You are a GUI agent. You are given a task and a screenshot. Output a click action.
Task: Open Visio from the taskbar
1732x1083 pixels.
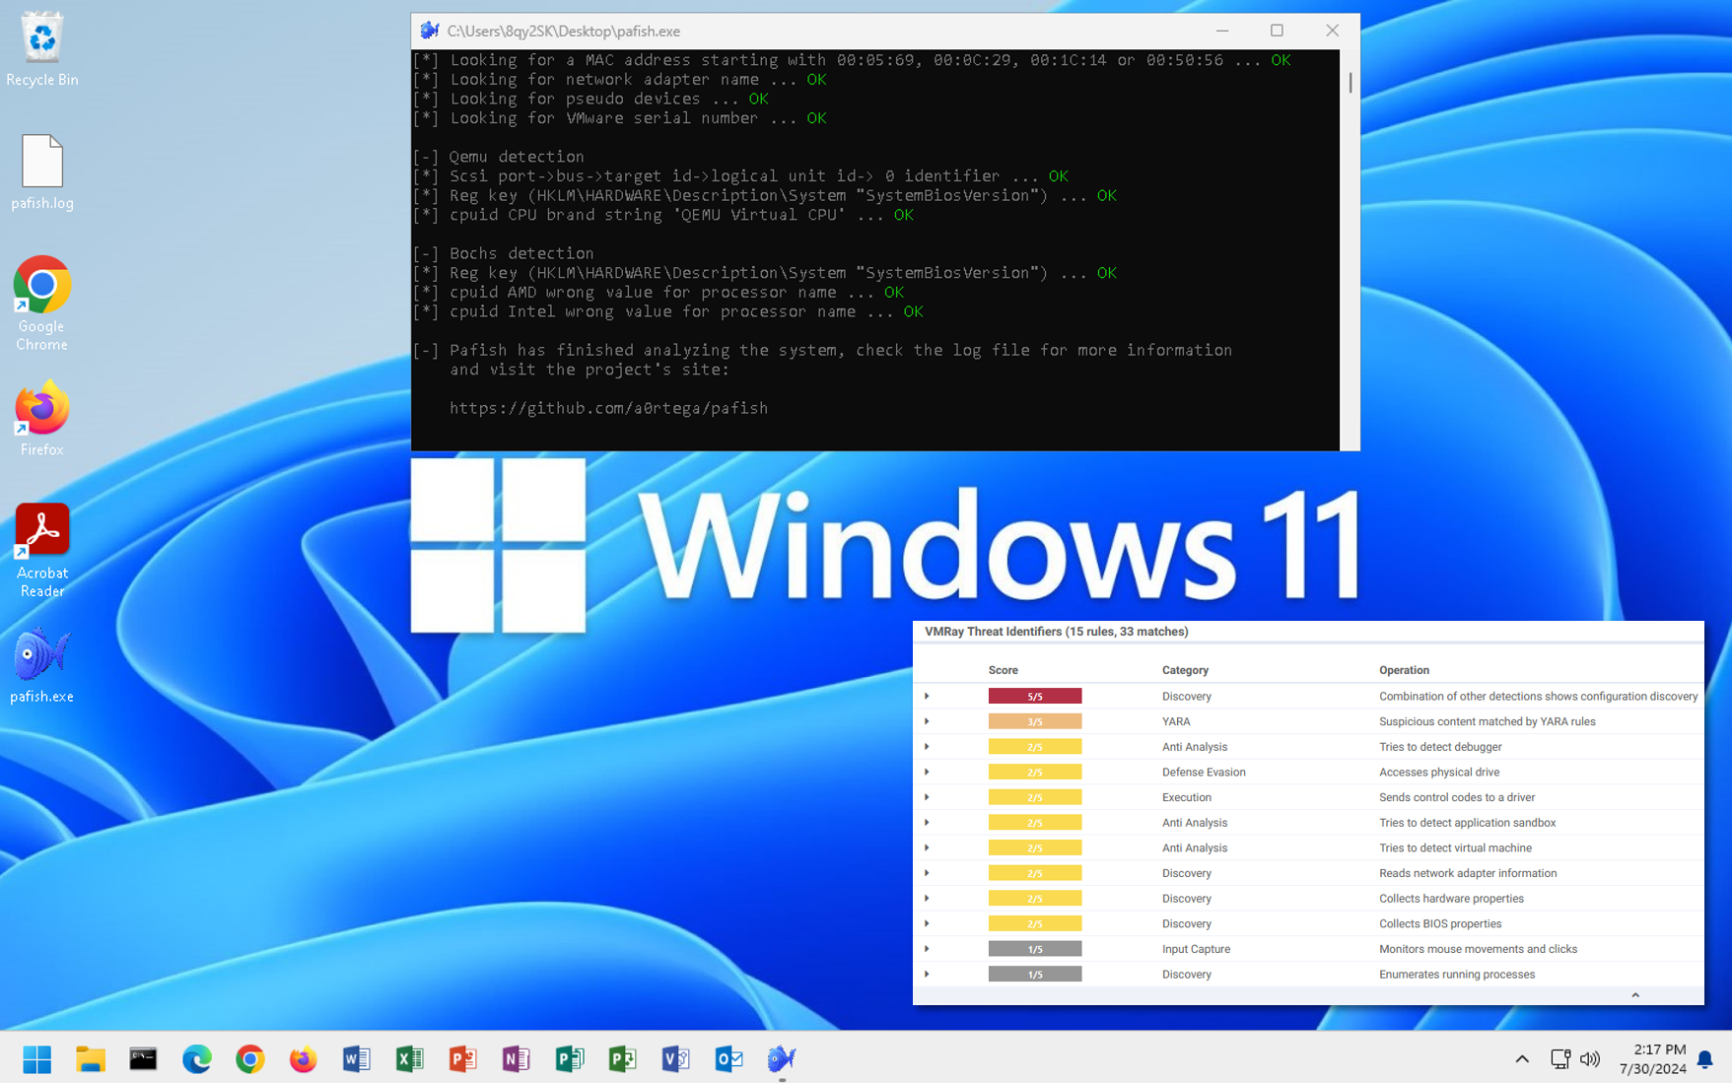tap(676, 1059)
